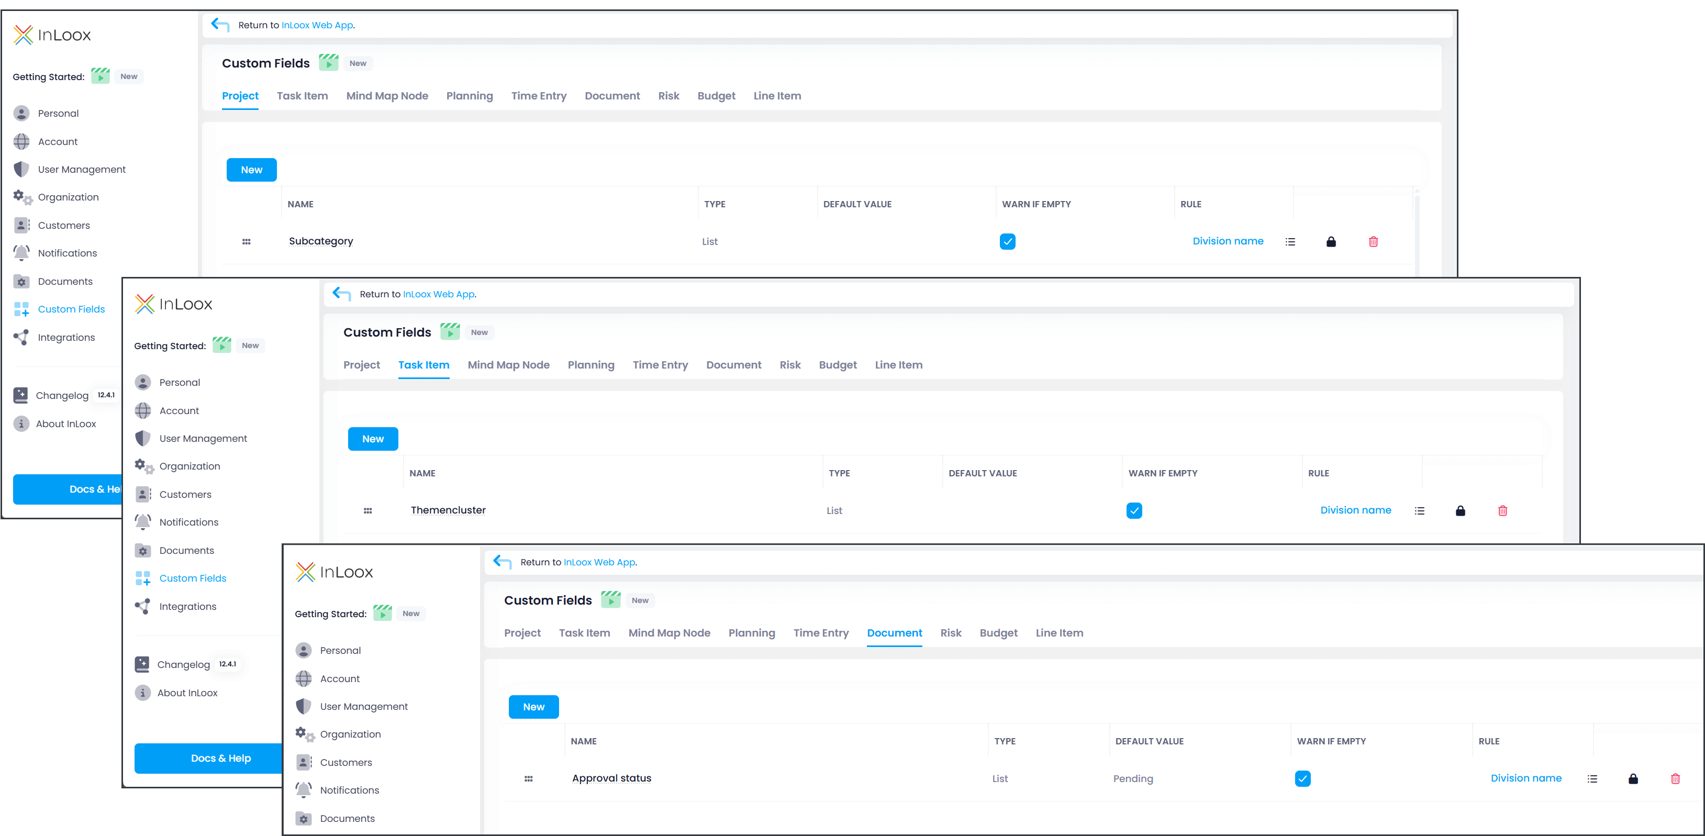
Task: Click New button in middle window
Action: tap(373, 439)
